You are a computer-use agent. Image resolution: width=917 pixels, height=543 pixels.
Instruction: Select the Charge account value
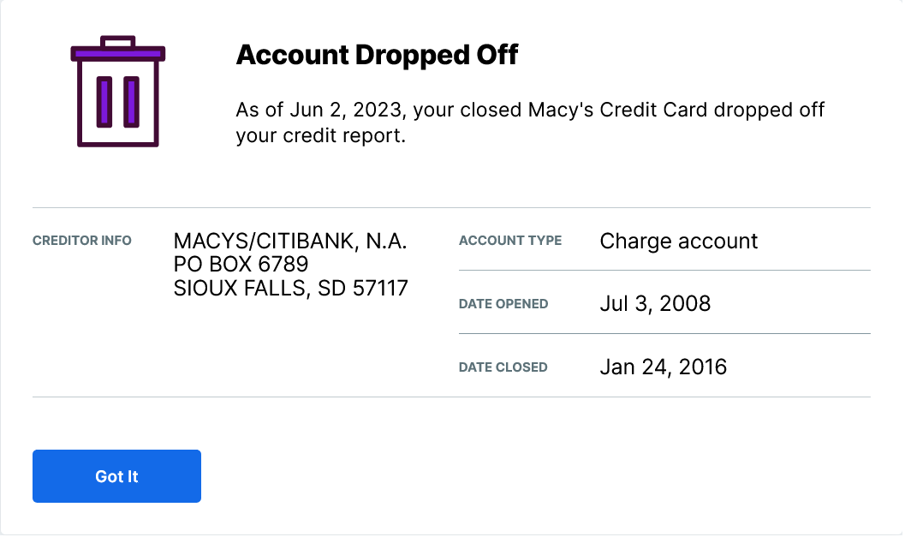[x=679, y=241]
